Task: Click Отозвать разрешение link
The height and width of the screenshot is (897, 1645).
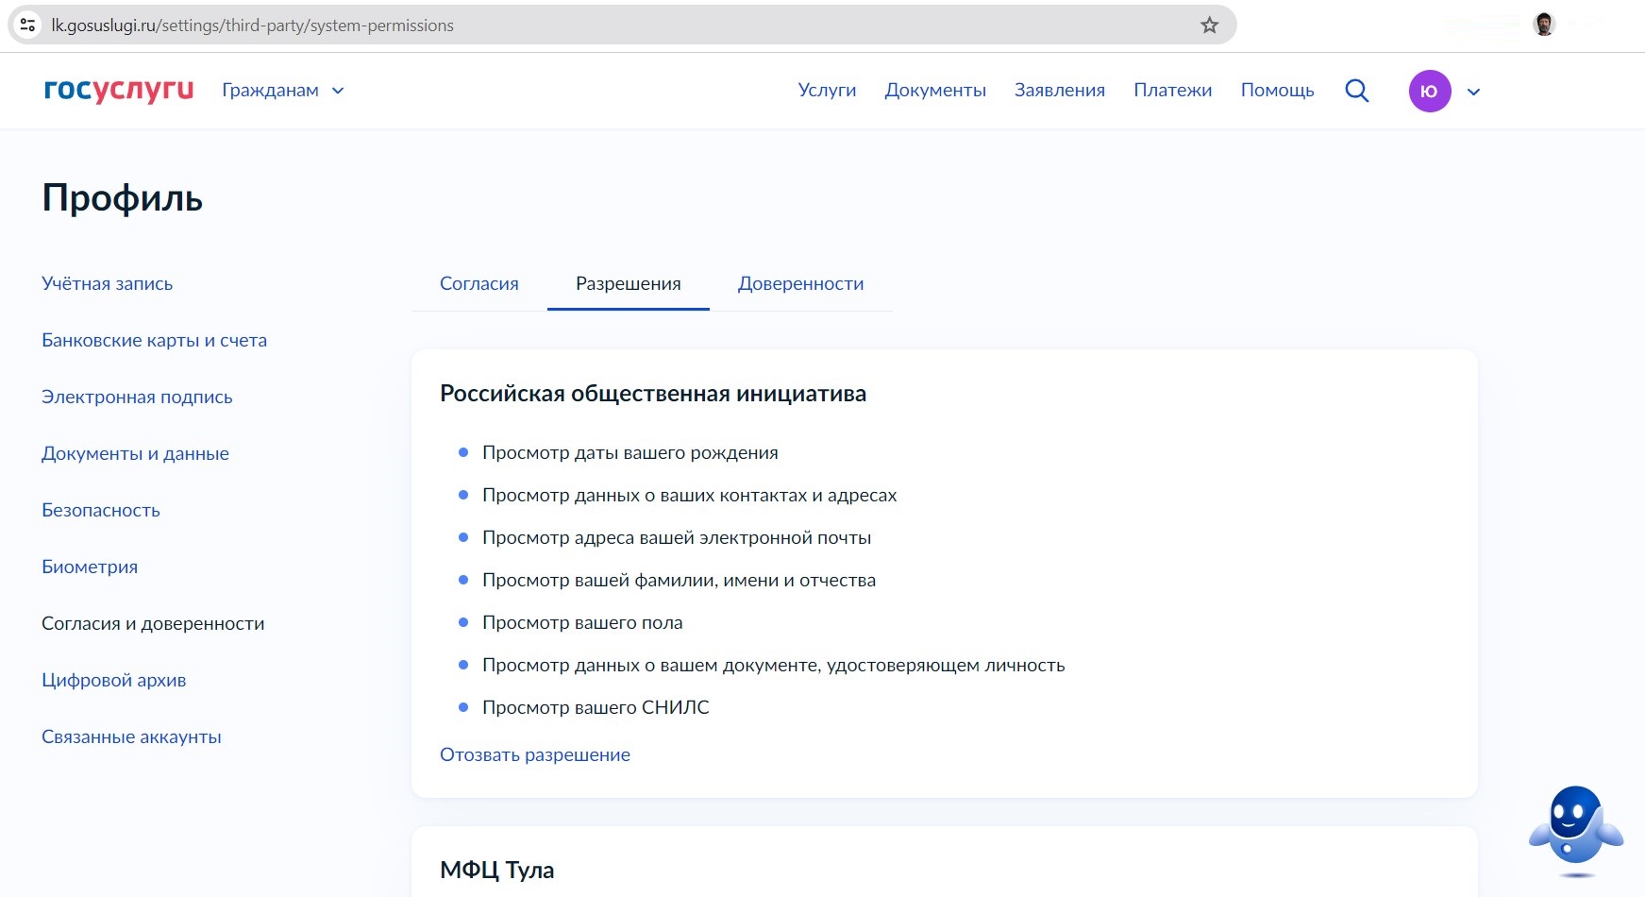Action: [535, 754]
